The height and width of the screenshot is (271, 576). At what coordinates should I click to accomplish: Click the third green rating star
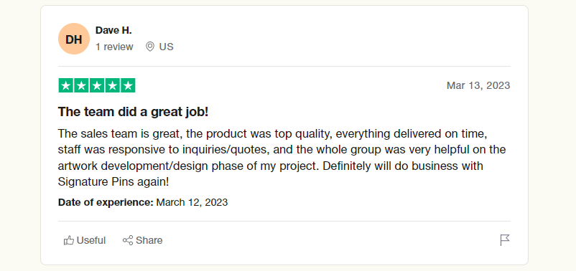coord(97,85)
